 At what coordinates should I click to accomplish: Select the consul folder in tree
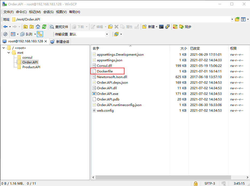[x=27, y=58]
